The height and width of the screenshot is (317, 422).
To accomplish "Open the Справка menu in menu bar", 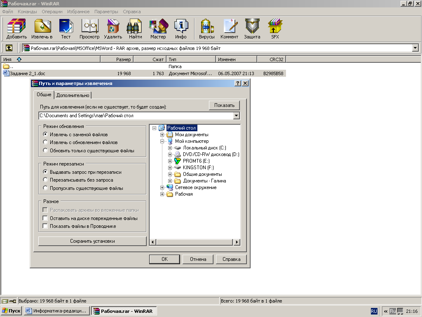I will (131, 12).
